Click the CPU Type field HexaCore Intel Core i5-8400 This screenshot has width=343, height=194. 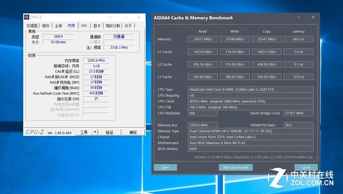250,89
